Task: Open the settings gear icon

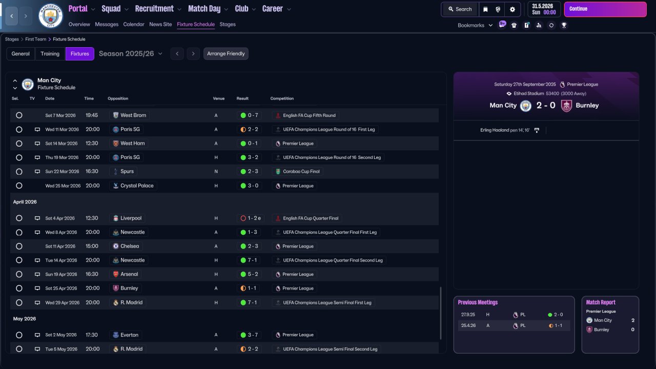Action: coord(512,9)
